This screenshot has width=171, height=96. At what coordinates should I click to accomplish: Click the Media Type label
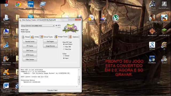point(24,30)
